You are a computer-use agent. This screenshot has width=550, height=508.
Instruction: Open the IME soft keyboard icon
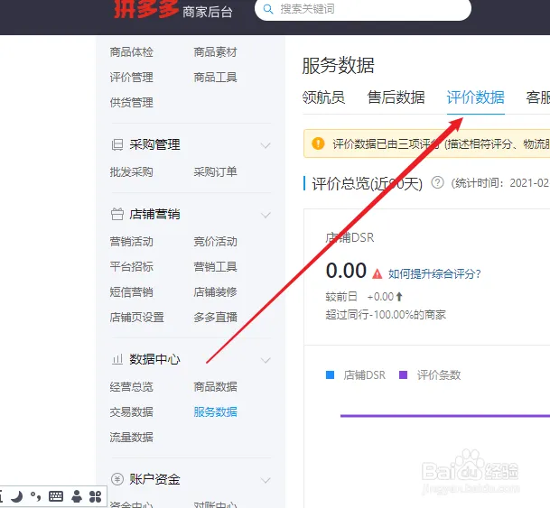pyautogui.click(x=56, y=496)
